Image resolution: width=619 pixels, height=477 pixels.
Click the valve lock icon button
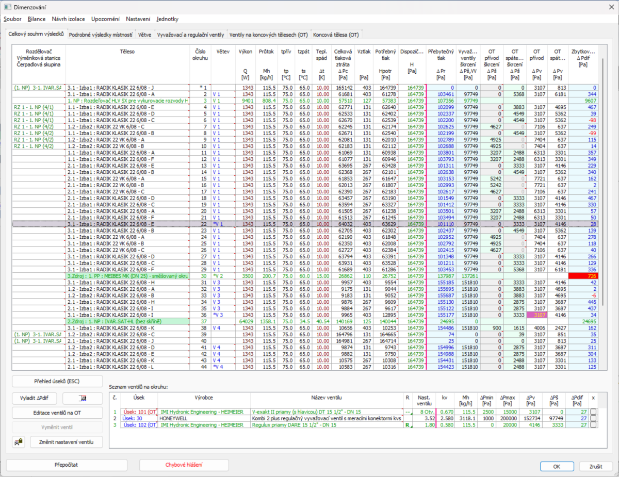tap(19, 442)
